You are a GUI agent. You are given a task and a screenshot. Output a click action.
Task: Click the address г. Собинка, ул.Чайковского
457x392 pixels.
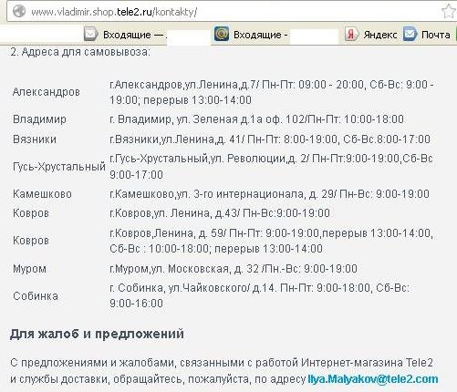180,288
